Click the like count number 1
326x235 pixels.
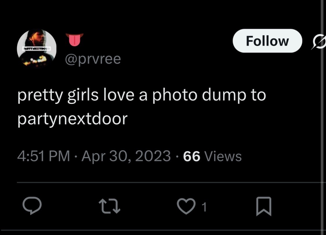(x=204, y=207)
